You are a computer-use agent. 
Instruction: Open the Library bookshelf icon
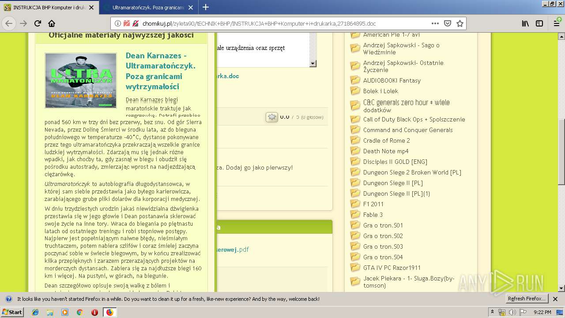[x=525, y=23]
